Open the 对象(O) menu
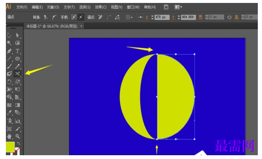The width and height of the screenshot is (262, 159). (x=53, y=7)
